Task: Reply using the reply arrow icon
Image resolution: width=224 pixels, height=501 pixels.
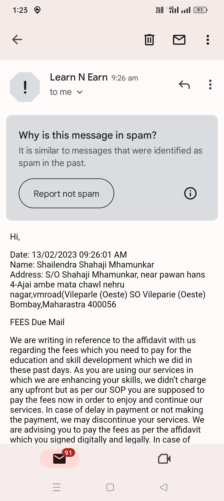Action: point(184,85)
